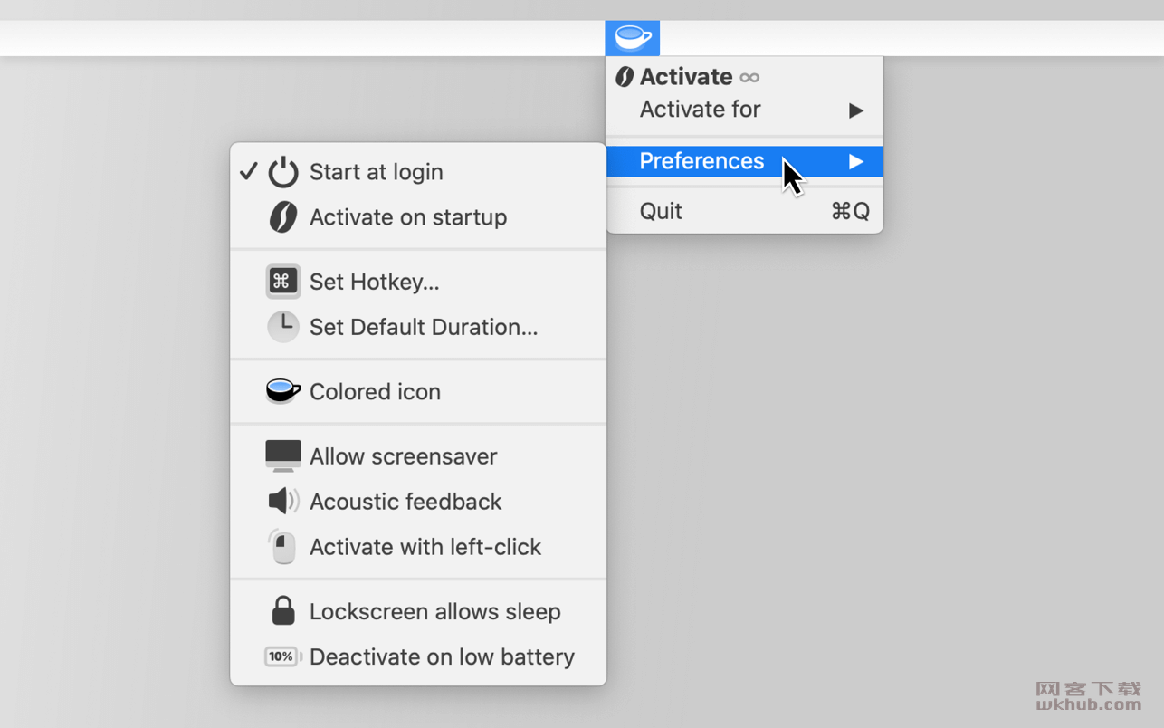
Task: Turn on Acoustic feedback
Action: pos(418,502)
